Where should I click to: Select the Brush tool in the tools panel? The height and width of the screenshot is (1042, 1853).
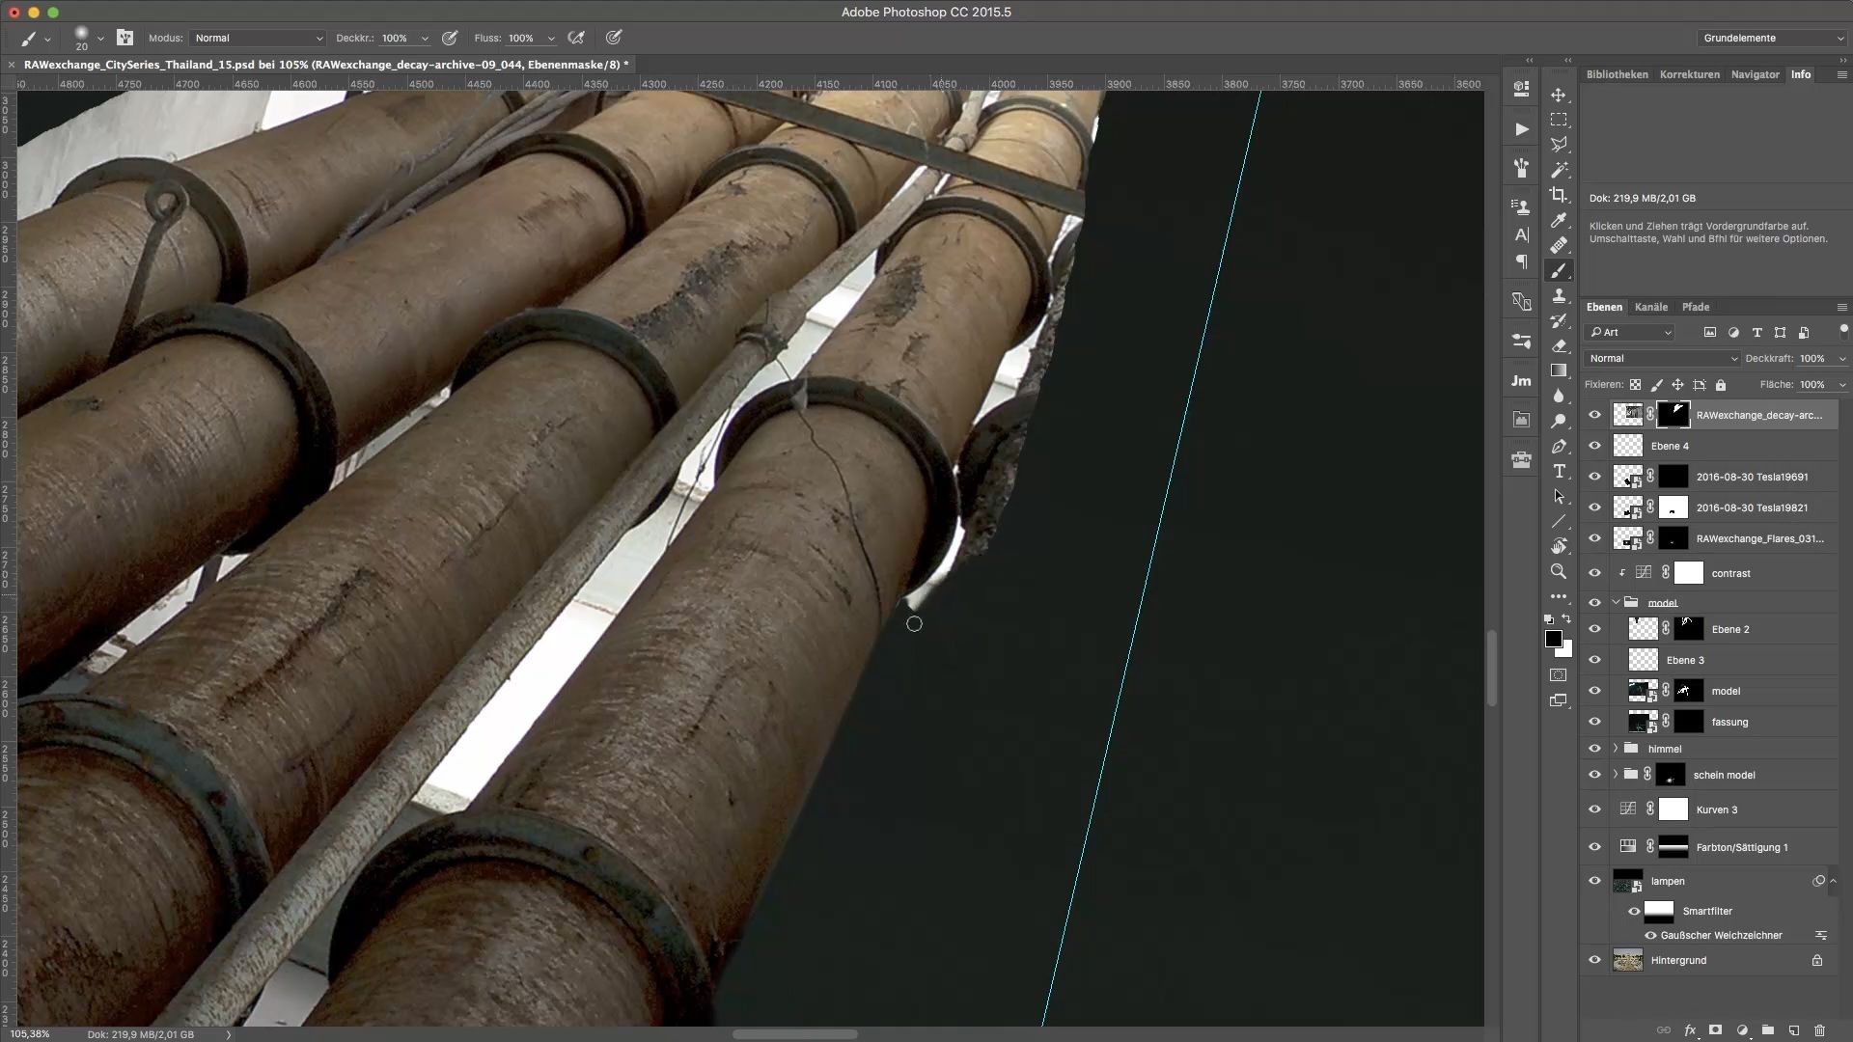coord(1559,271)
